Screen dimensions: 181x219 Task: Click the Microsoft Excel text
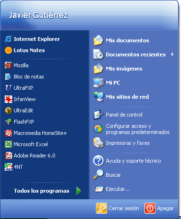pyautogui.click(x=31, y=144)
